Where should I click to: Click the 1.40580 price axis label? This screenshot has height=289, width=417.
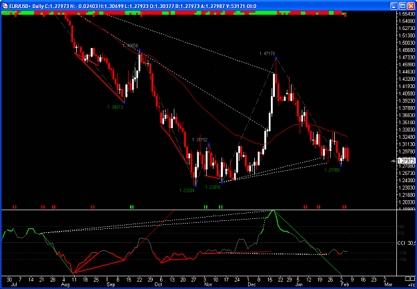(x=406, y=93)
